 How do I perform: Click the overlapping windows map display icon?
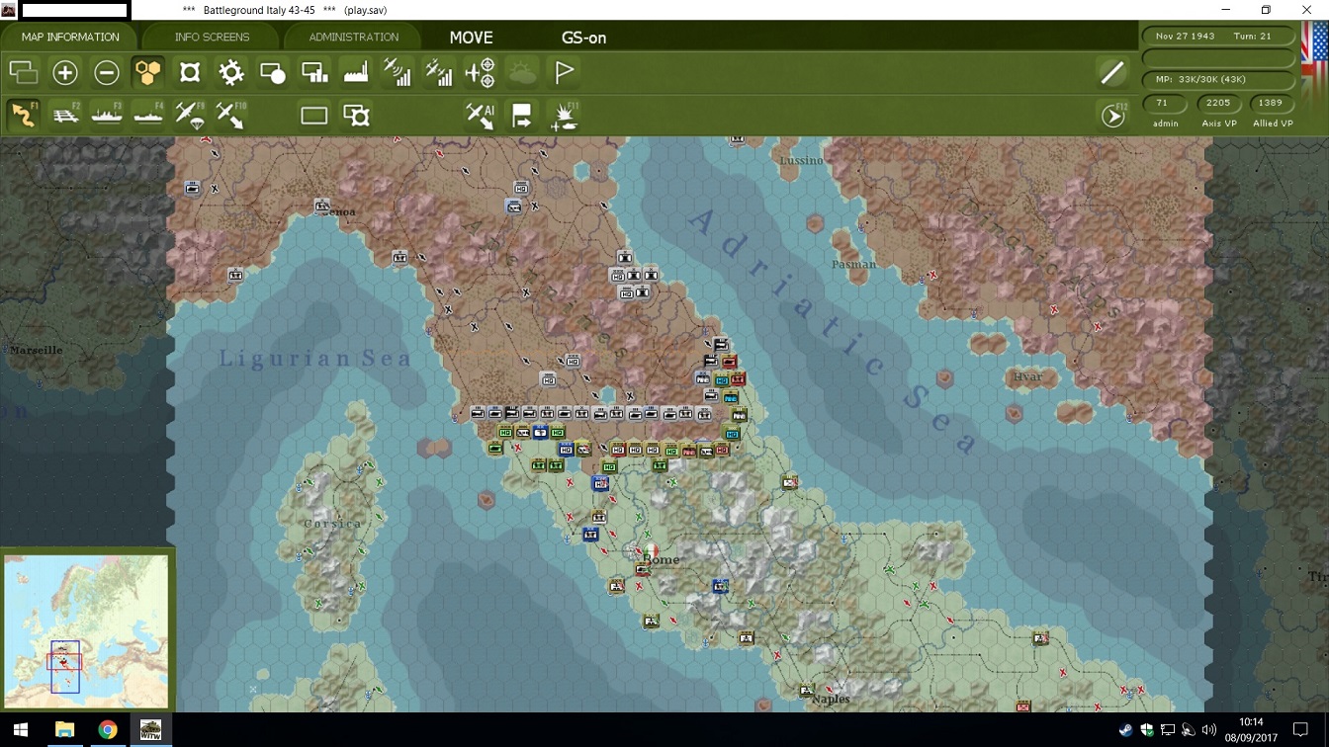24,72
